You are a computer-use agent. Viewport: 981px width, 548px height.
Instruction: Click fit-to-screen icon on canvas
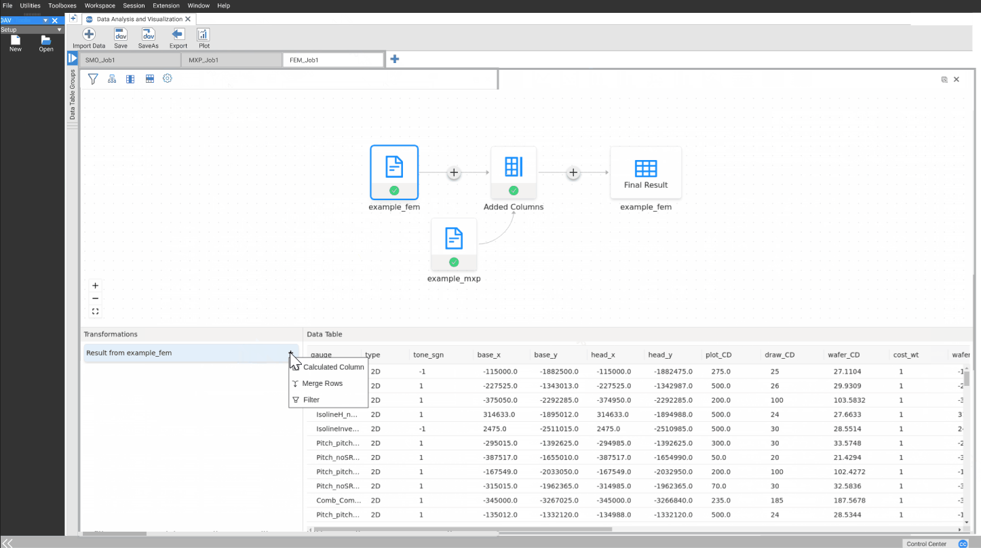[x=96, y=312]
